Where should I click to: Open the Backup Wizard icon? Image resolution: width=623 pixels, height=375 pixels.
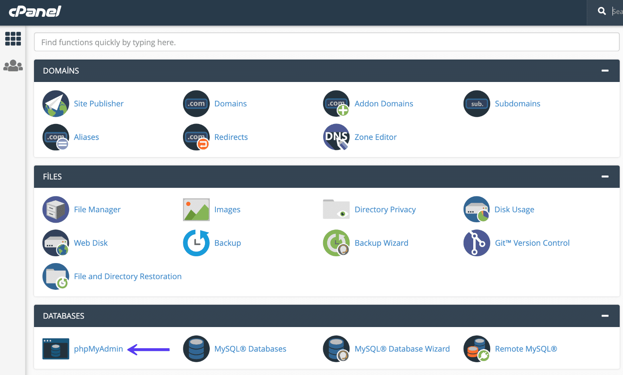click(x=336, y=243)
